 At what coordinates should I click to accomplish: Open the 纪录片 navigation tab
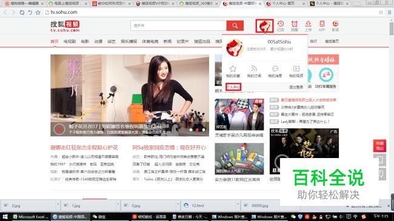tap(182, 41)
